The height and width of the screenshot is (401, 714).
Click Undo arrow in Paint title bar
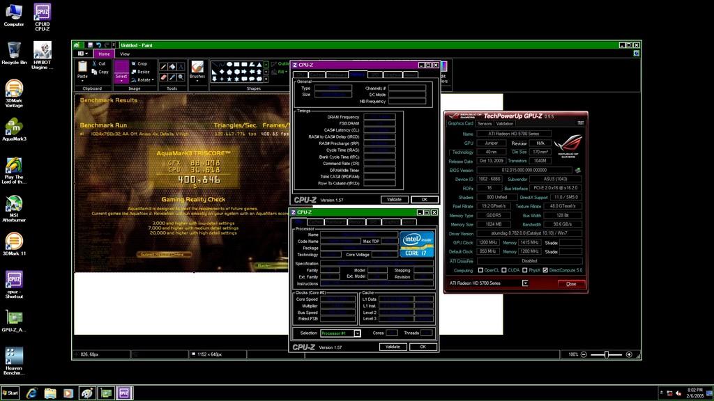point(98,45)
